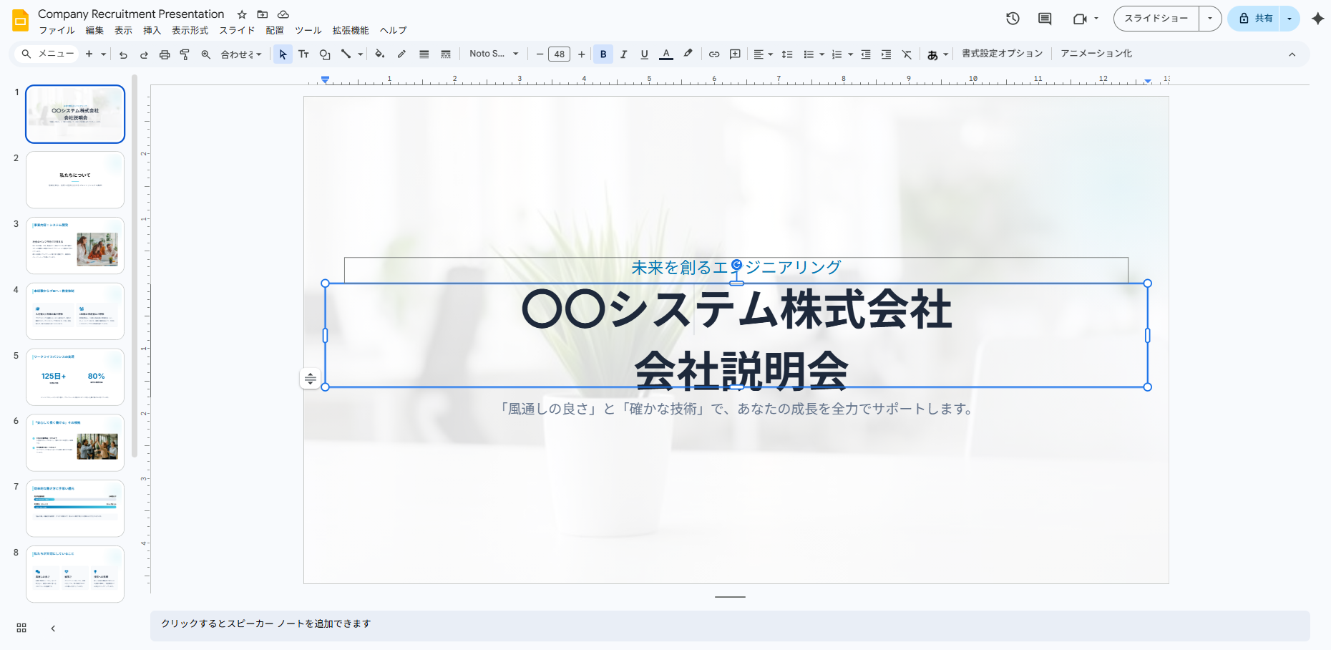Open the text color picker
Screen dimensions: 1331x650
tap(666, 54)
